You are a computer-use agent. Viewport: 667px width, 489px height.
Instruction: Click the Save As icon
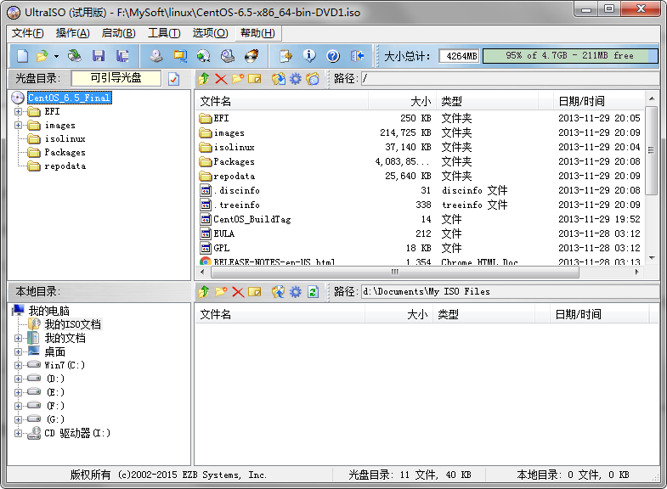pos(122,56)
